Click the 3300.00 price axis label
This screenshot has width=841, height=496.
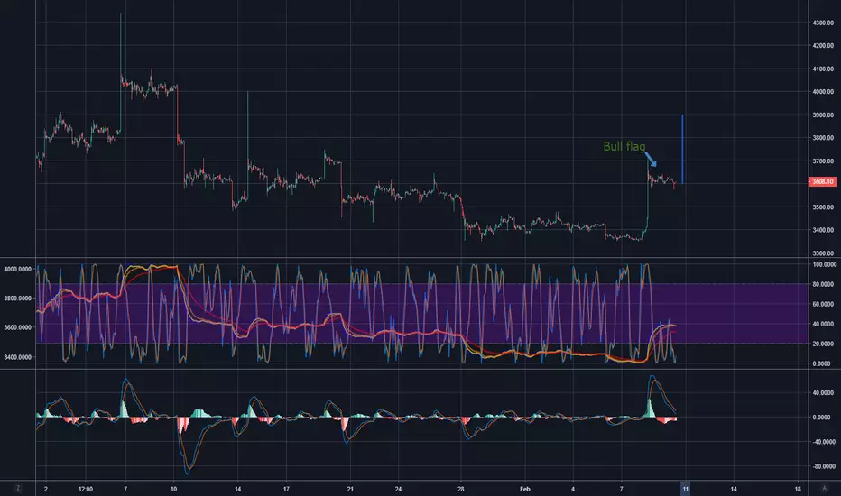[823, 253]
